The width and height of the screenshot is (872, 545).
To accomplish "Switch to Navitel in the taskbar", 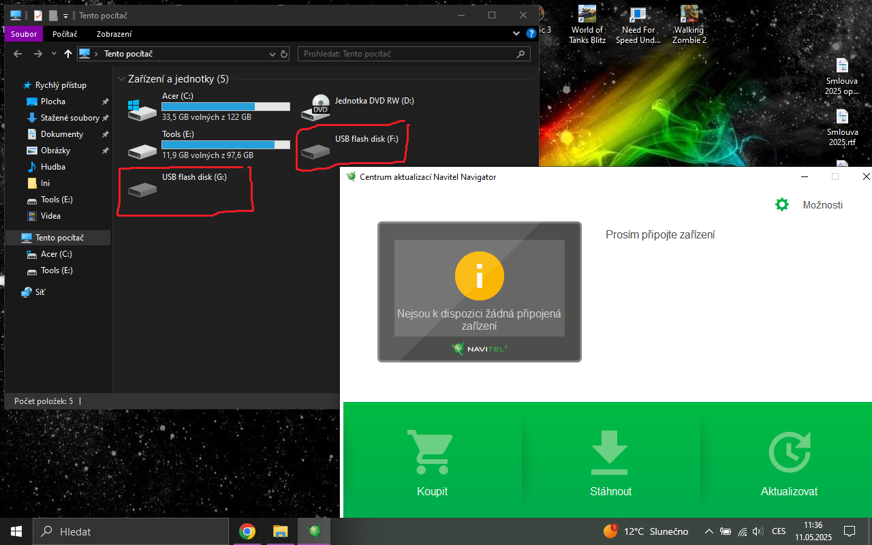I will point(313,531).
